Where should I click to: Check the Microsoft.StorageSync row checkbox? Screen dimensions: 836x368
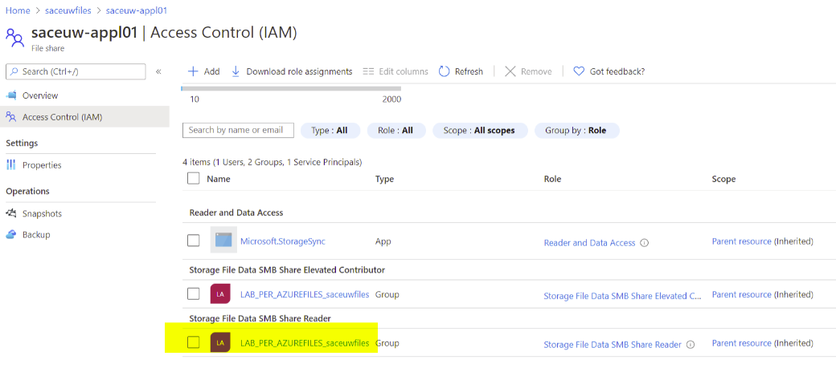pos(194,241)
